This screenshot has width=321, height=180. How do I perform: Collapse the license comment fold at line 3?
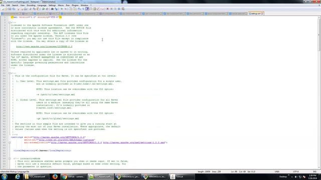click(10, 22)
